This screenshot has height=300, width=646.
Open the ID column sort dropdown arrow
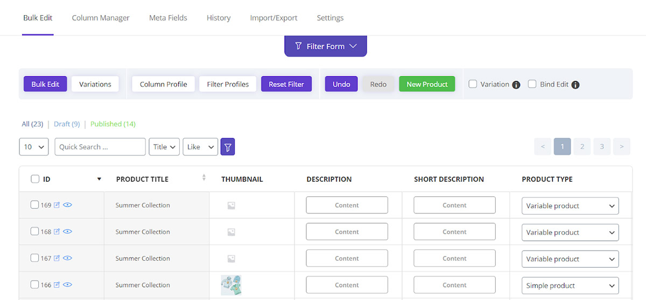(99, 179)
